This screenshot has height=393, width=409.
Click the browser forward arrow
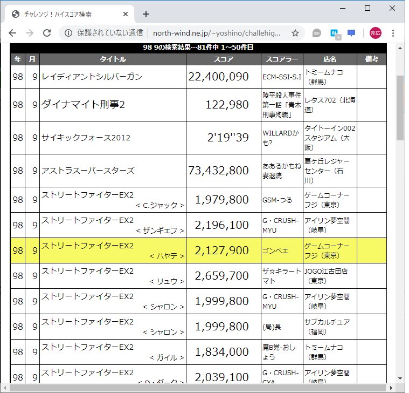pos(30,33)
